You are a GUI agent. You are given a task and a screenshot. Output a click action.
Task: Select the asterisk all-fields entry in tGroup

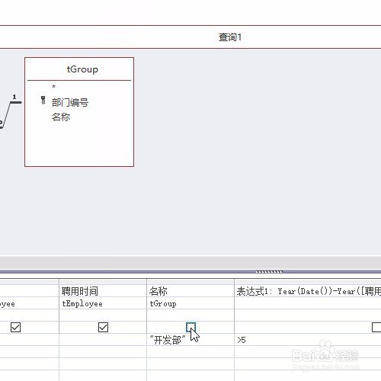(53, 87)
